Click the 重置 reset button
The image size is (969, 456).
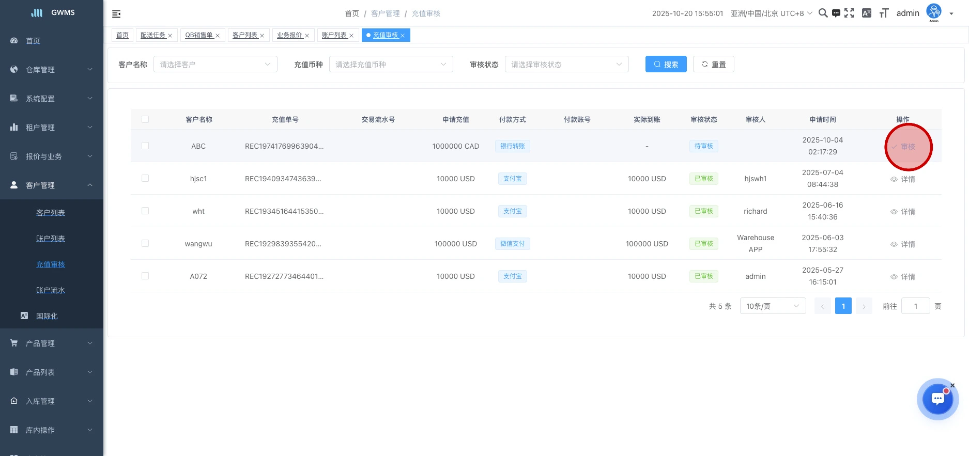713,65
